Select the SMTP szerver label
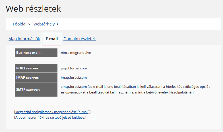This screenshot has width=223, height=132. pyautogui.click(x=36, y=90)
